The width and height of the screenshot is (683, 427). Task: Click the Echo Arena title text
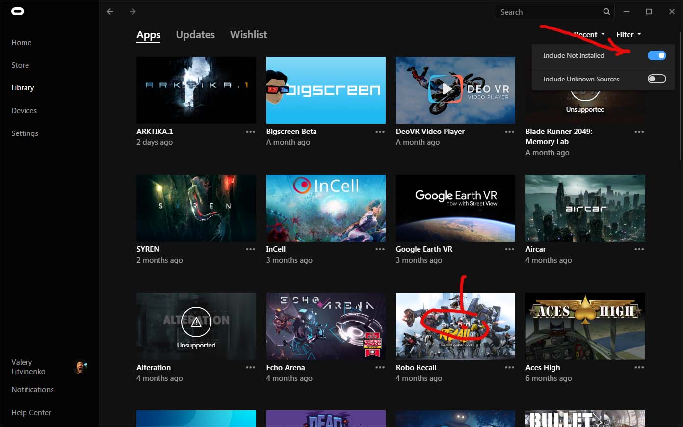coord(286,368)
